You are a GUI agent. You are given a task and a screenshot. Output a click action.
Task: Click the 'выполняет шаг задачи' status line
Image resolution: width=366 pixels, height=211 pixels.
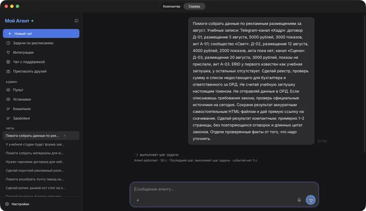(x=159, y=155)
